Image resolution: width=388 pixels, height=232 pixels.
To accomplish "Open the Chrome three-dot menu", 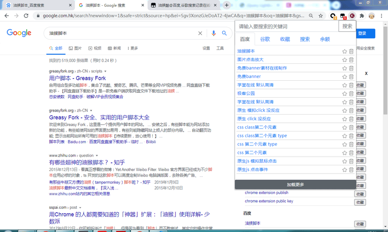I will click(x=381, y=16).
